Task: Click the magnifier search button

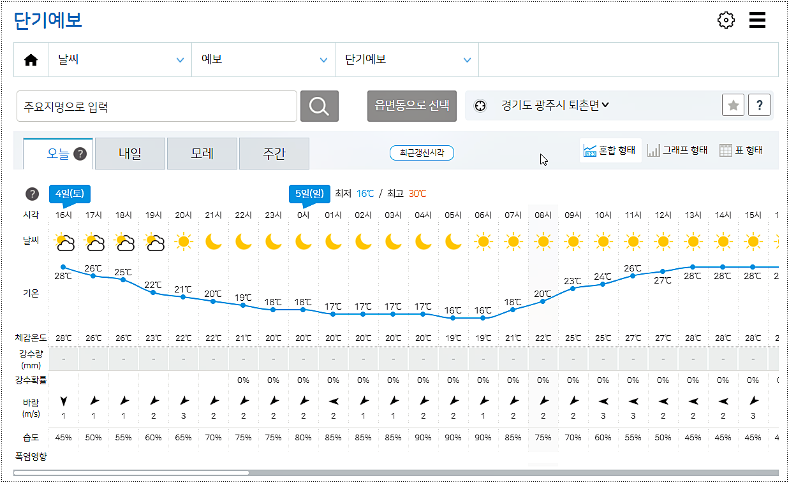Action: click(319, 106)
